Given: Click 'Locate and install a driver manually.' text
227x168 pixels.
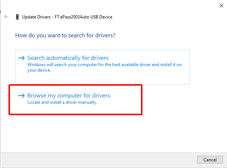Looking at the screenshot, I should pyautogui.click(x=62, y=102).
